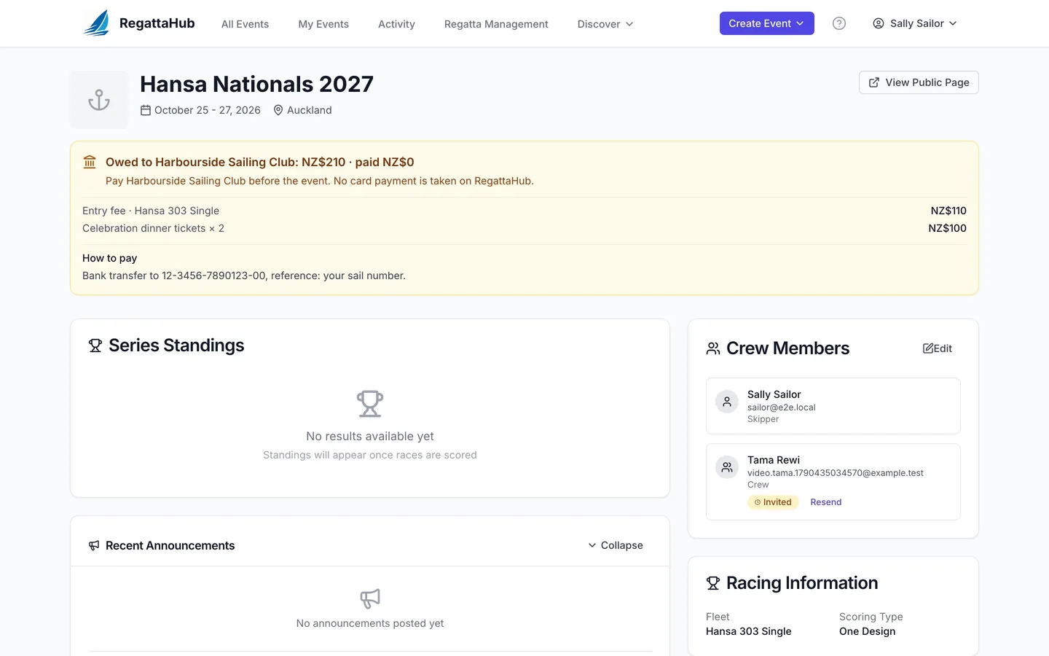Click the trophy icon beside Series Standings

click(x=95, y=345)
